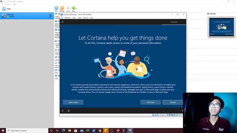The width and height of the screenshot is (237, 133).
Task: Open Machine menu in VirtualBox Manager
Action: point(8,4)
